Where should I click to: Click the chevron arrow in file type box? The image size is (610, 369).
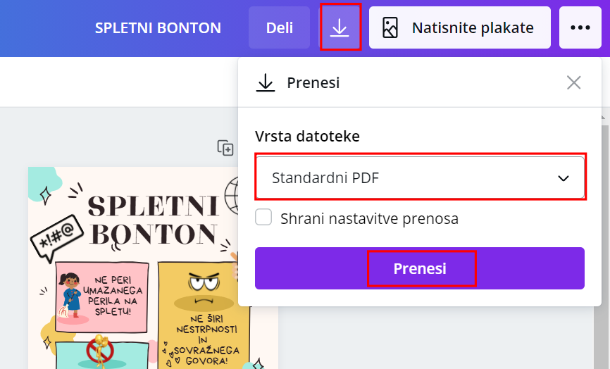pos(564,178)
